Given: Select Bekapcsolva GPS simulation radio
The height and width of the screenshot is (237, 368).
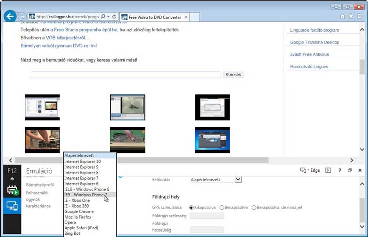Looking at the screenshot, I should click(222, 207).
